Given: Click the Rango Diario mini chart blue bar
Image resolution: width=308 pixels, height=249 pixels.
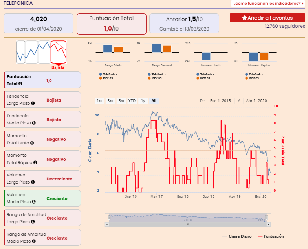Looking at the screenshot, I should [108, 49].
